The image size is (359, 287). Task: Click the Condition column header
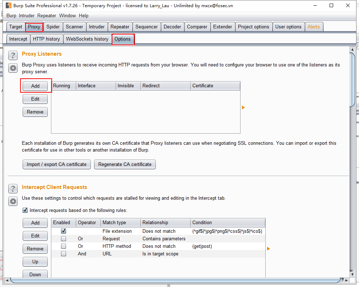coord(228,222)
